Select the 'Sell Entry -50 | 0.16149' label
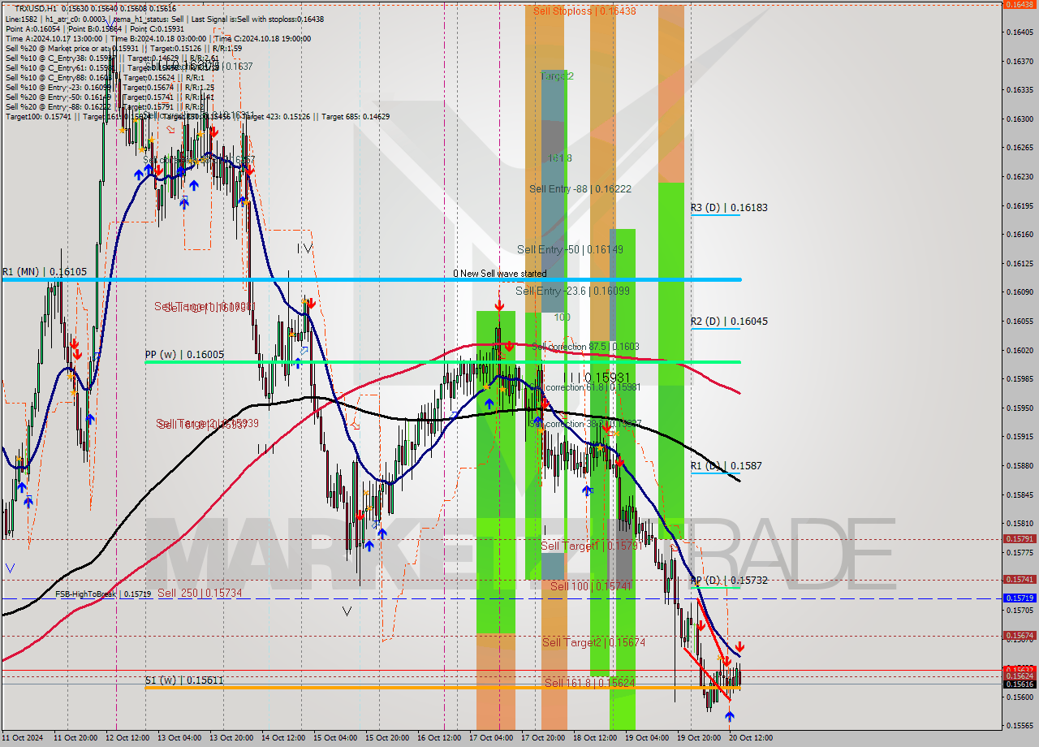The height and width of the screenshot is (747, 1039). (x=570, y=249)
